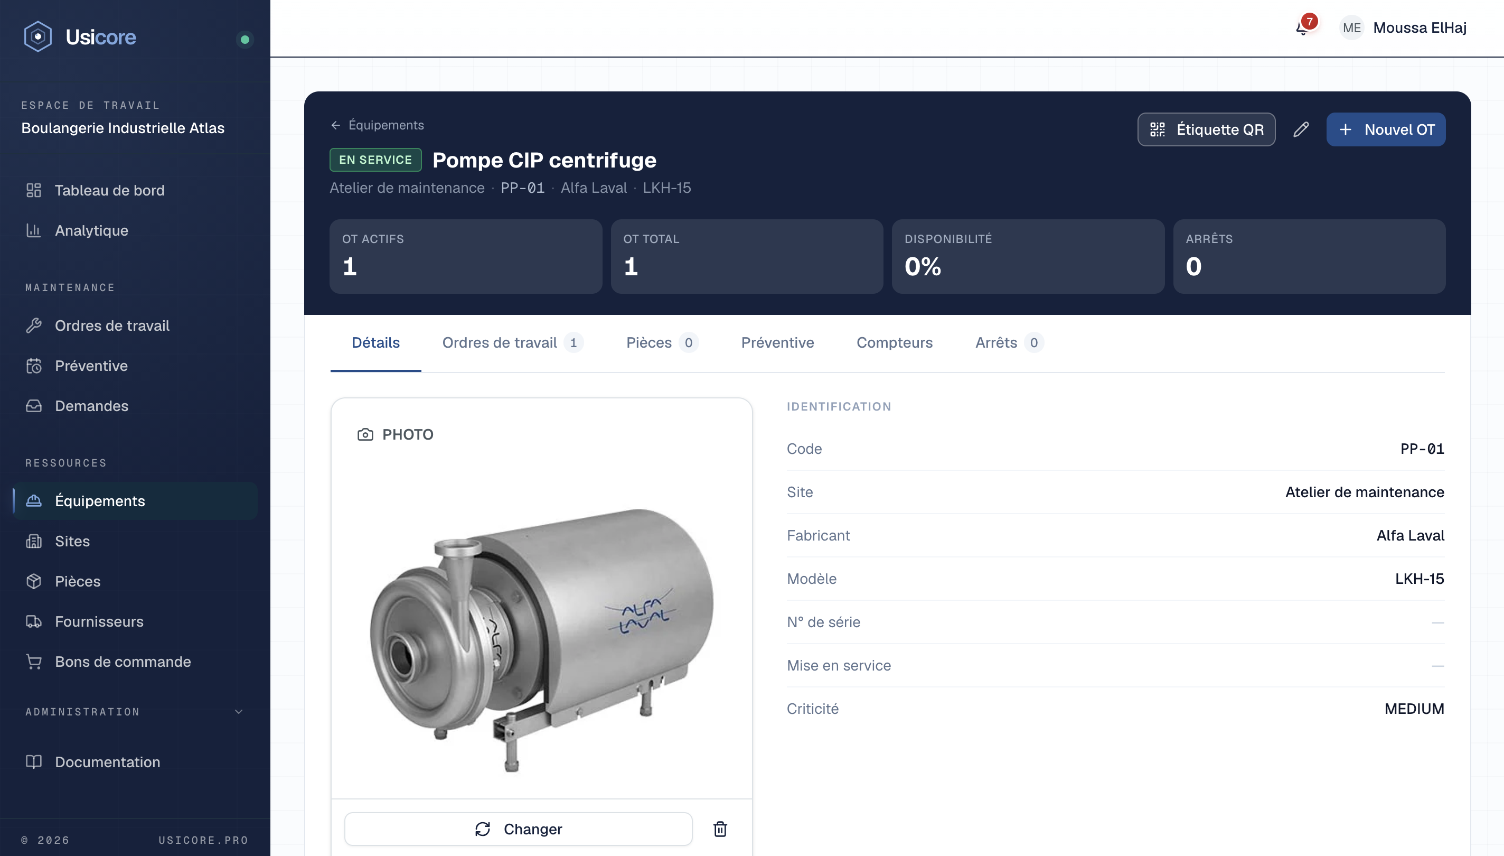Image resolution: width=1504 pixels, height=856 pixels.
Task: Click the Usicore logo icon
Action: point(37,37)
